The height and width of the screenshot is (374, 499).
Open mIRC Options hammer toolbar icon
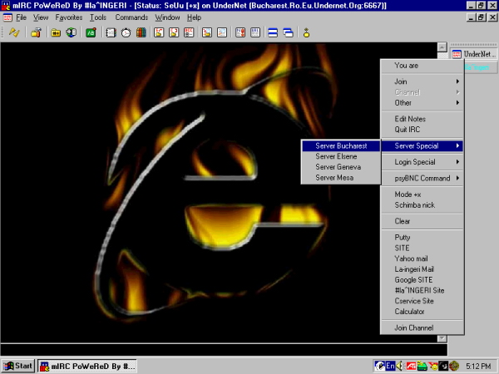pyautogui.click(x=36, y=32)
